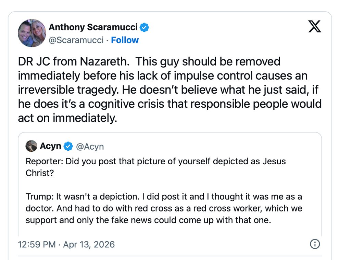Open the tweet info icon
The height and width of the screenshot is (260, 339).
point(315,244)
